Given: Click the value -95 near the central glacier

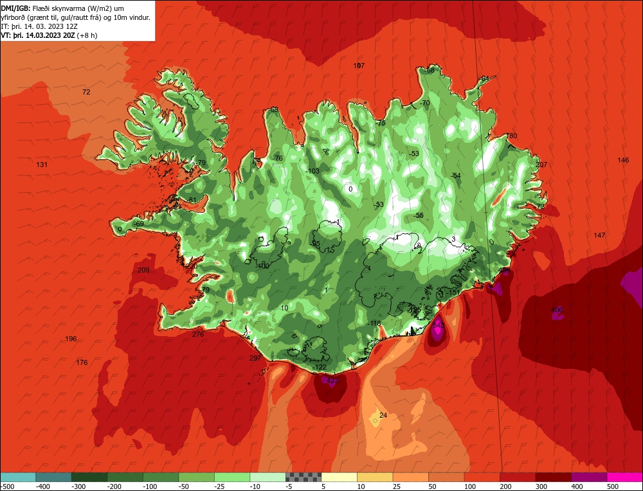Looking at the screenshot, I should [x=315, y=244].
